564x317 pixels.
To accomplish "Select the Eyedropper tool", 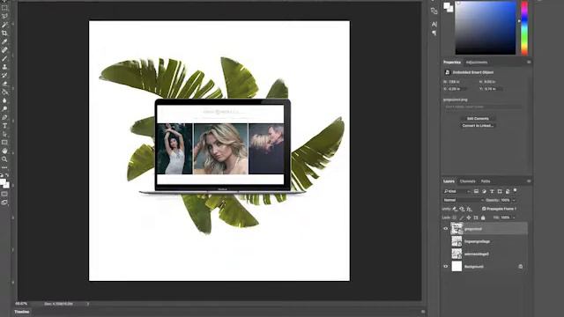I will click(4, 41).
